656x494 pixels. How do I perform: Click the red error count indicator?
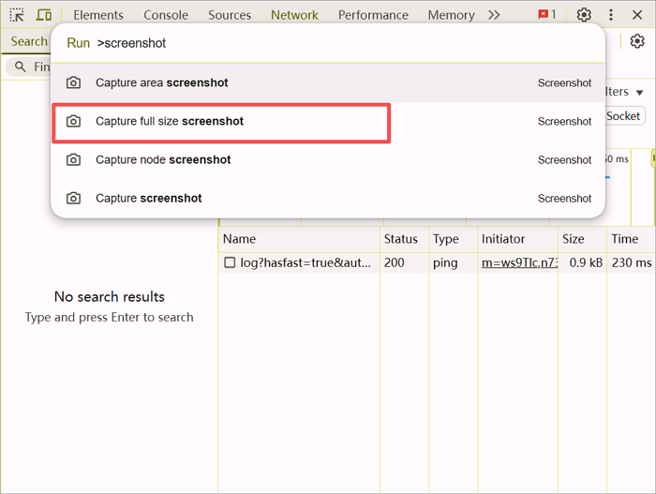tap(547, 15)
